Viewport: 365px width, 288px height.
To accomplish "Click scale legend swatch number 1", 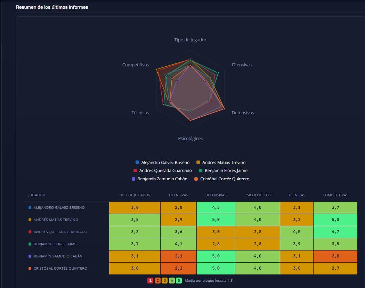I will click(x=151, y=281).
